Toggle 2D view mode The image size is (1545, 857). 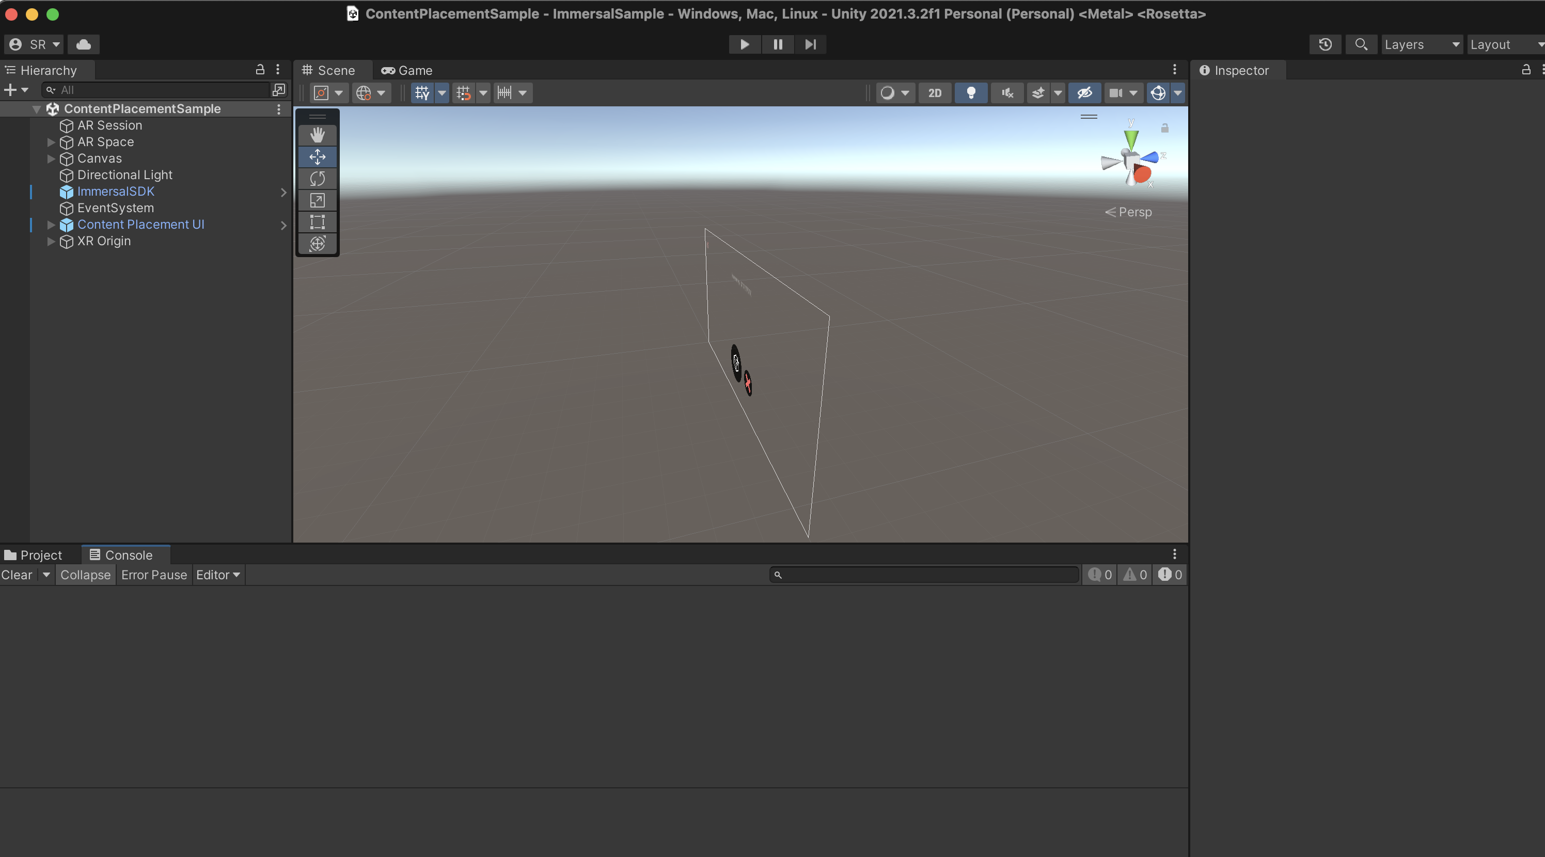coord(935,93)
